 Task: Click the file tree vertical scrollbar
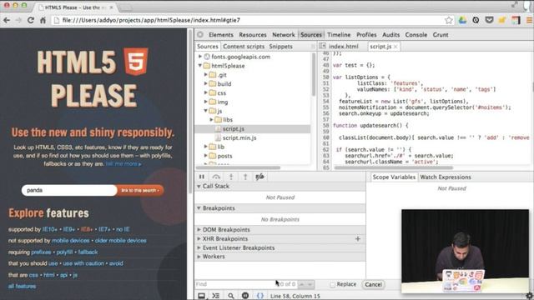pyautogui.click(x=314, y=75)
